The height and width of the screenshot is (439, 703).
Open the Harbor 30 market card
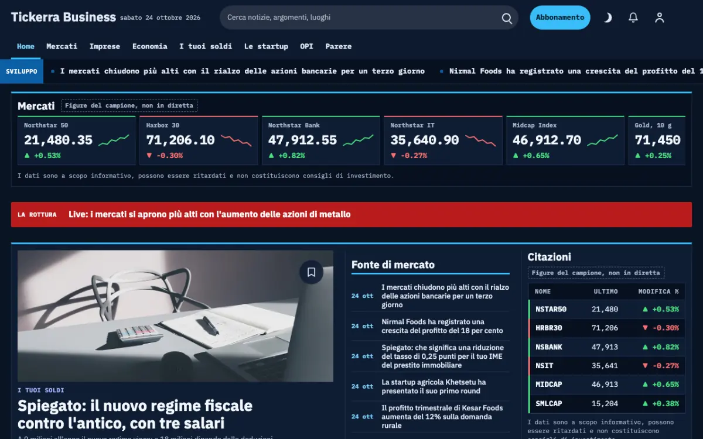pyautogui.click(x=199, y=140)
